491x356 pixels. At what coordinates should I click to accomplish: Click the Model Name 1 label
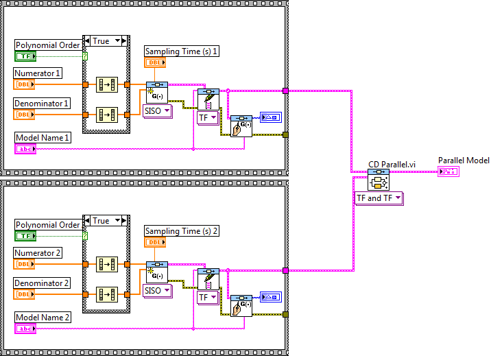coord(43,138)
